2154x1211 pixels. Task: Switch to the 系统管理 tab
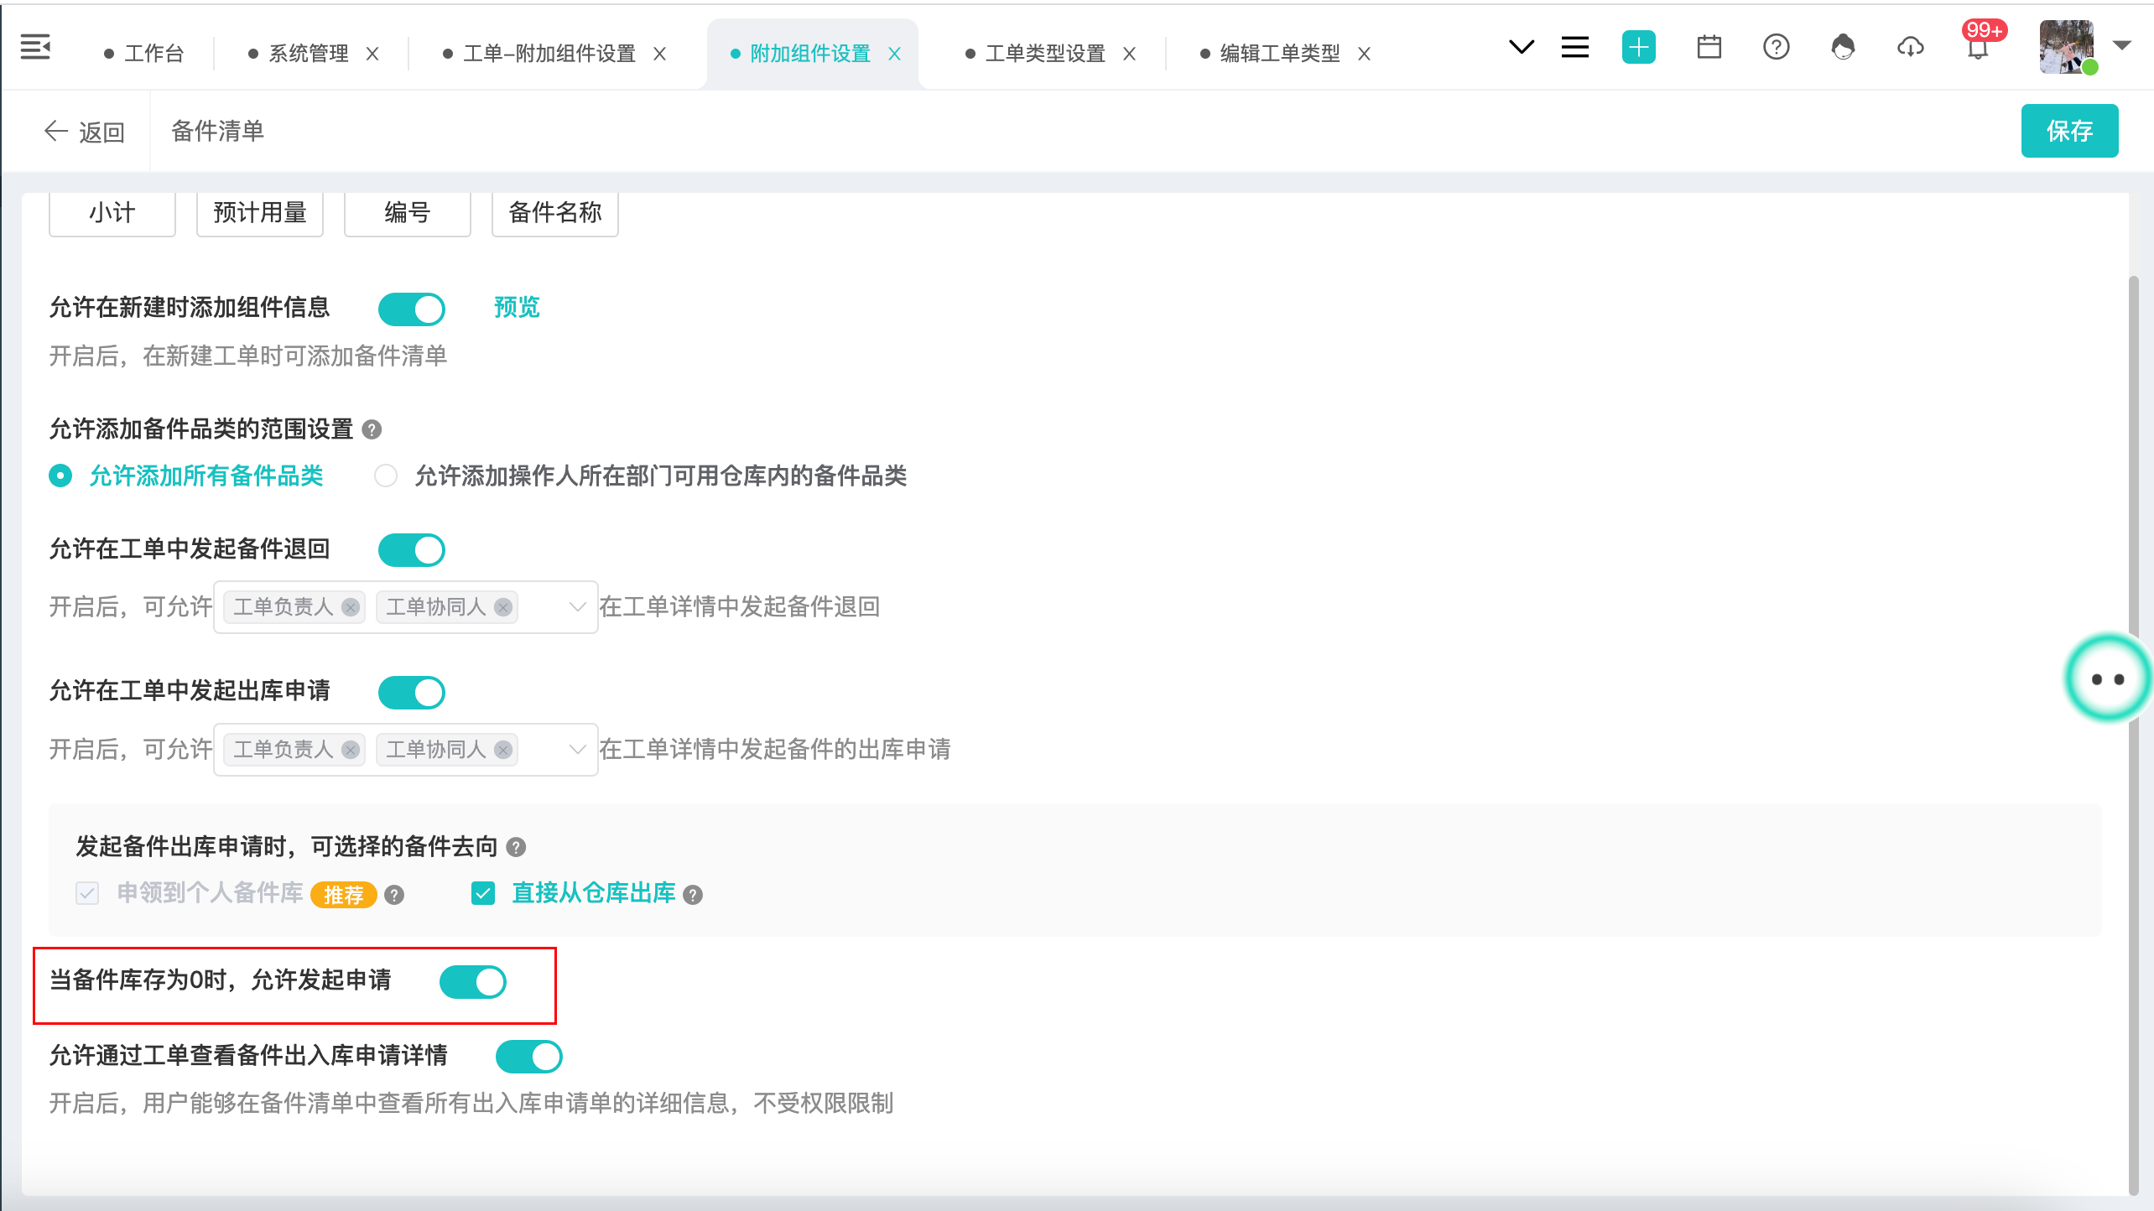pos(308,54)
